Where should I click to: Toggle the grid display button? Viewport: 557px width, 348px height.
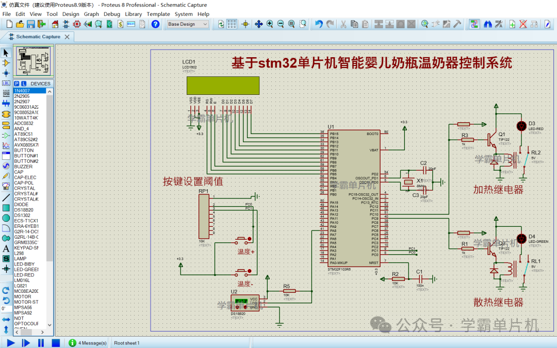232,24
